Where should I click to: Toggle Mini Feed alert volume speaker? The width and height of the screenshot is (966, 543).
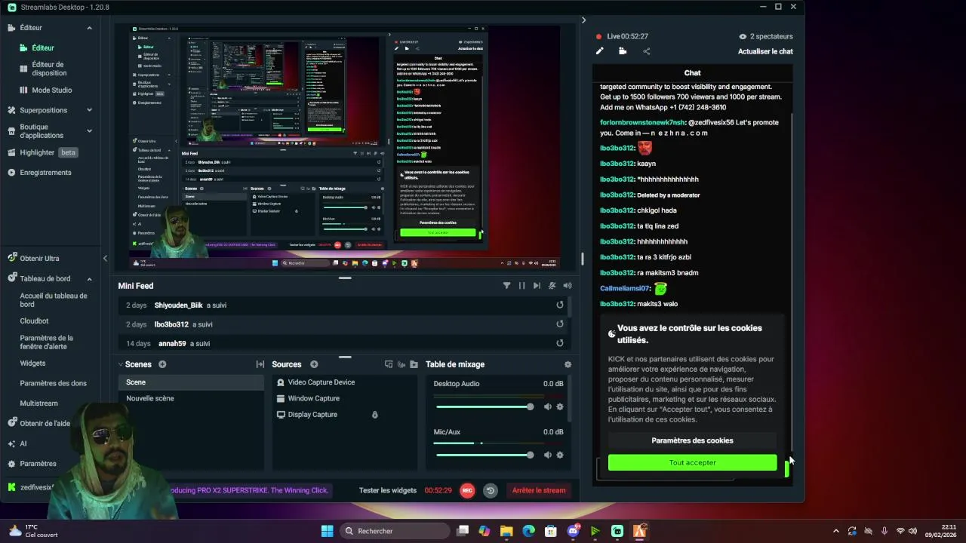click(x=568, y=286)
